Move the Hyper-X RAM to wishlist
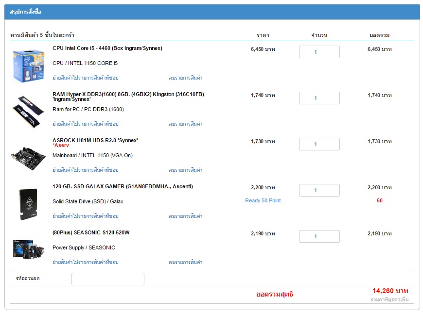The image size is (423, 313). point(86,124)
